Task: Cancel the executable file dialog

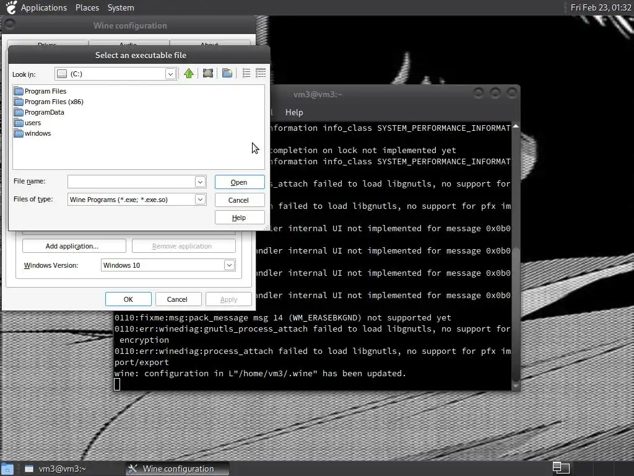Action: (x=240, y=200)
